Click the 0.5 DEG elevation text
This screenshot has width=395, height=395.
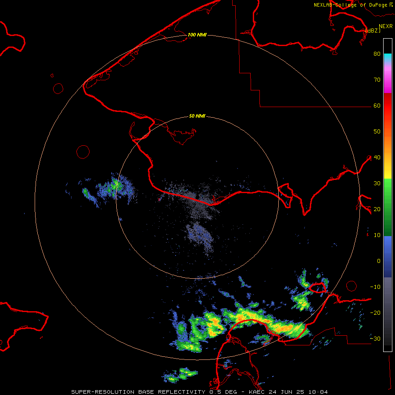pyautogui.click(x=223, y=392)
